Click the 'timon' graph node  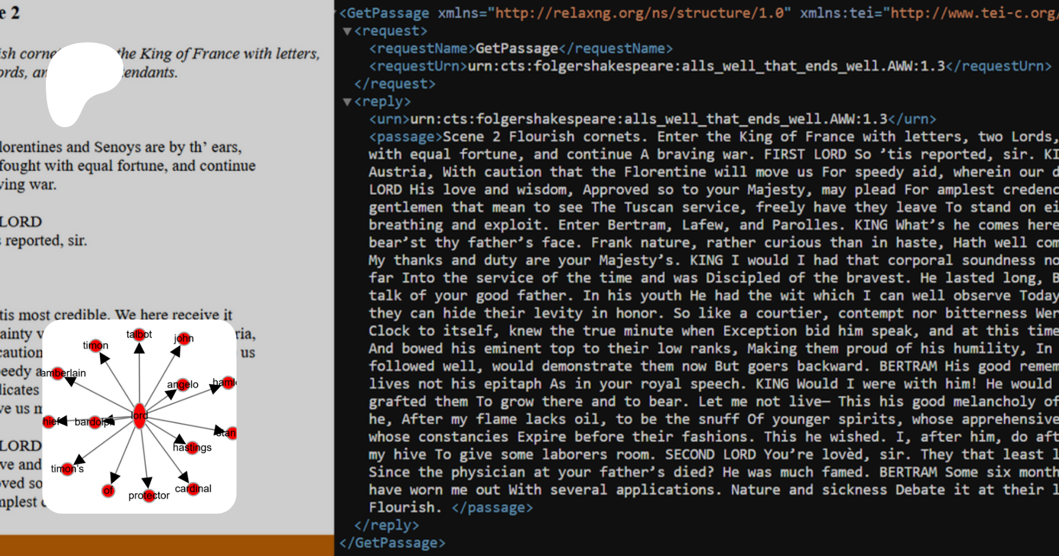point(96,345)
